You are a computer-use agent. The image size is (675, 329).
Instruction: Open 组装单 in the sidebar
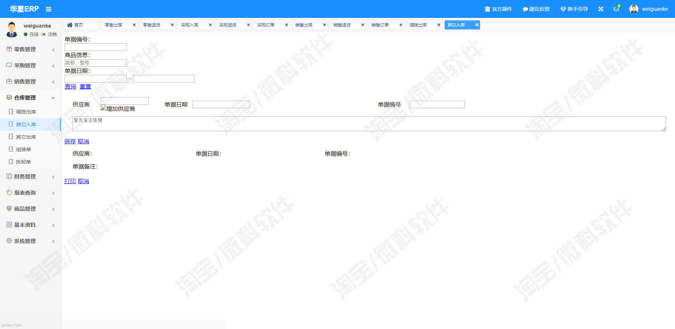tap(31, 149)
